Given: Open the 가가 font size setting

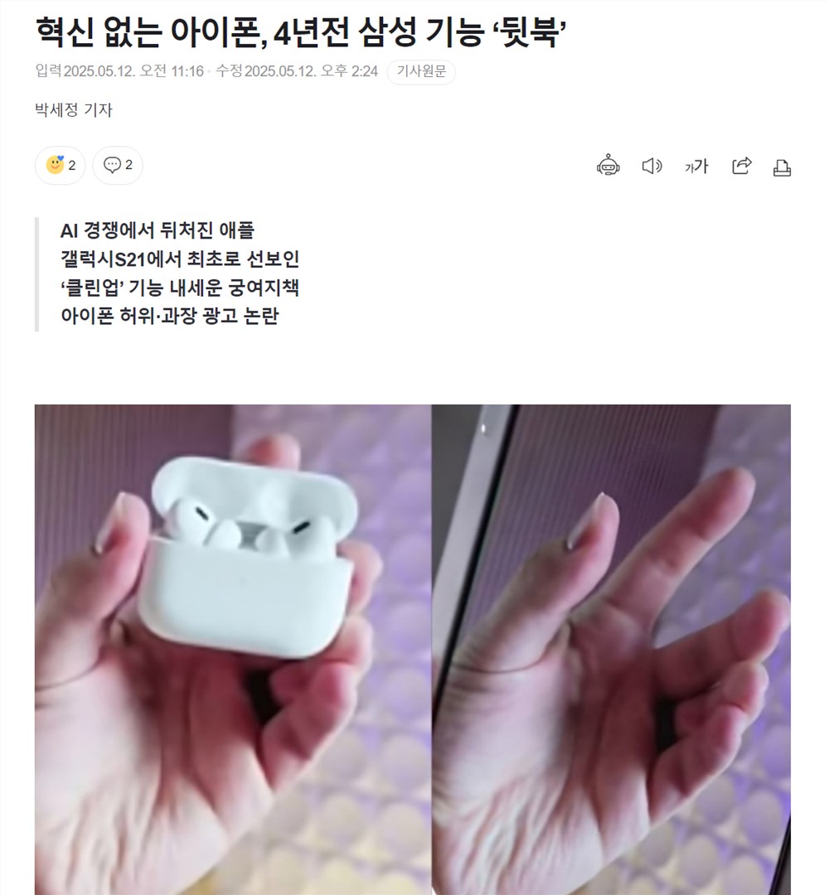Looking at the screenshot, I should click(x=696, y=166).
